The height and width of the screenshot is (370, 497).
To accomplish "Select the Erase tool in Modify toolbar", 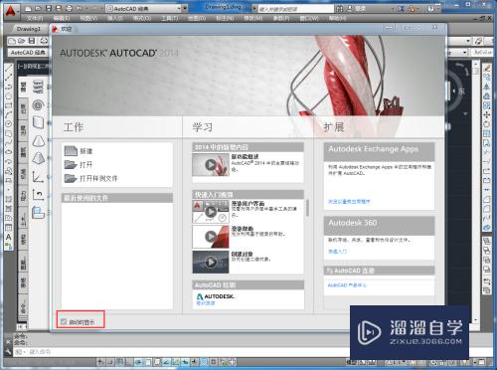I will tap(487, 68).
